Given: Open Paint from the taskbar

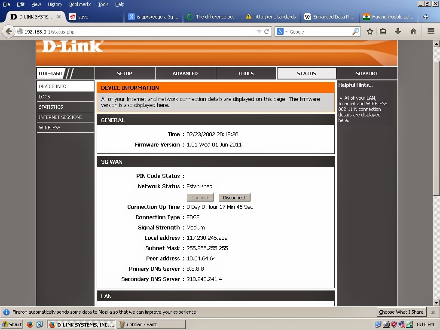Looking at the screenshot, I should tap(151, 324).
